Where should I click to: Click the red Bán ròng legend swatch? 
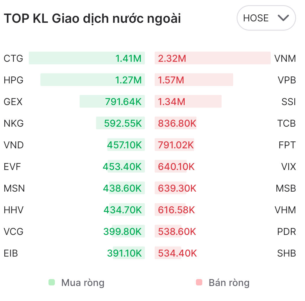[x=199, y=282]
